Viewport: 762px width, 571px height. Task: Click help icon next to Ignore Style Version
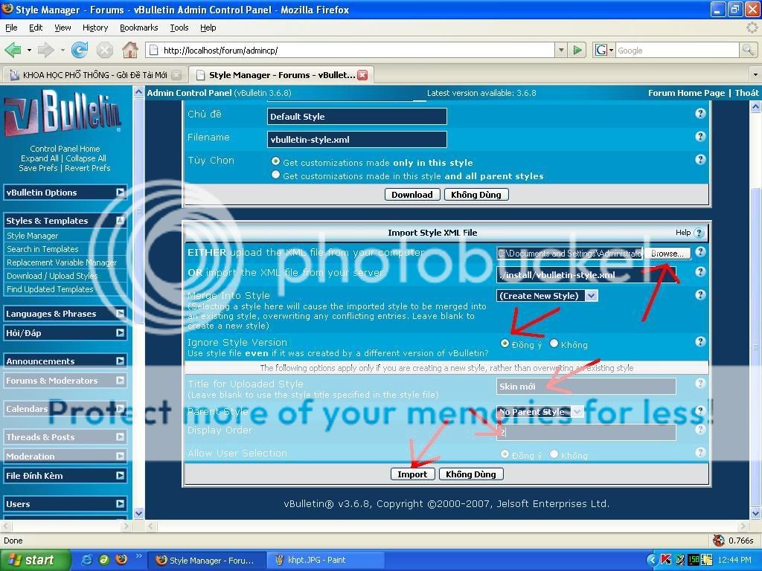click(700, 342)
